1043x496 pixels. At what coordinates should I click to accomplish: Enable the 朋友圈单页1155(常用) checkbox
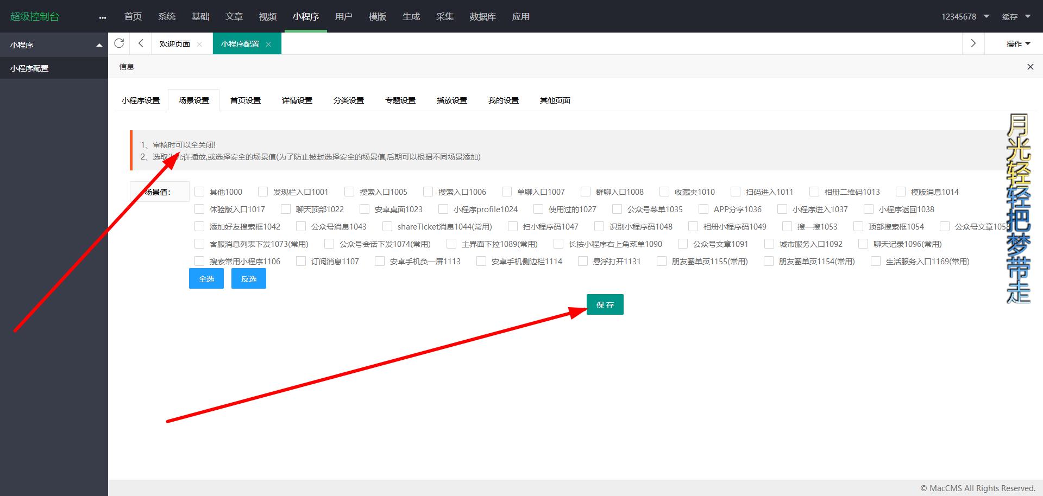662,261
